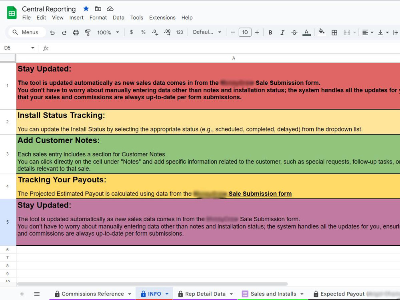
Task: Open the Edit menu
Action: pos(41,18)
